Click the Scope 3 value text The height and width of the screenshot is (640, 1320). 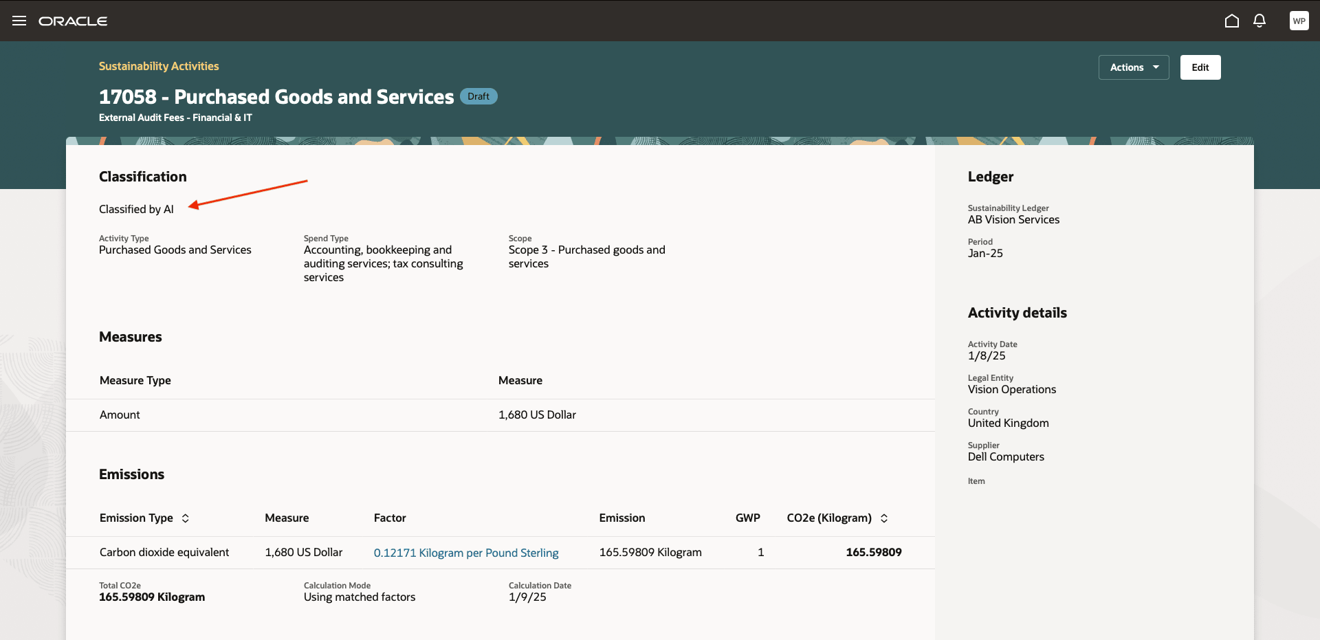pos(587,256)
